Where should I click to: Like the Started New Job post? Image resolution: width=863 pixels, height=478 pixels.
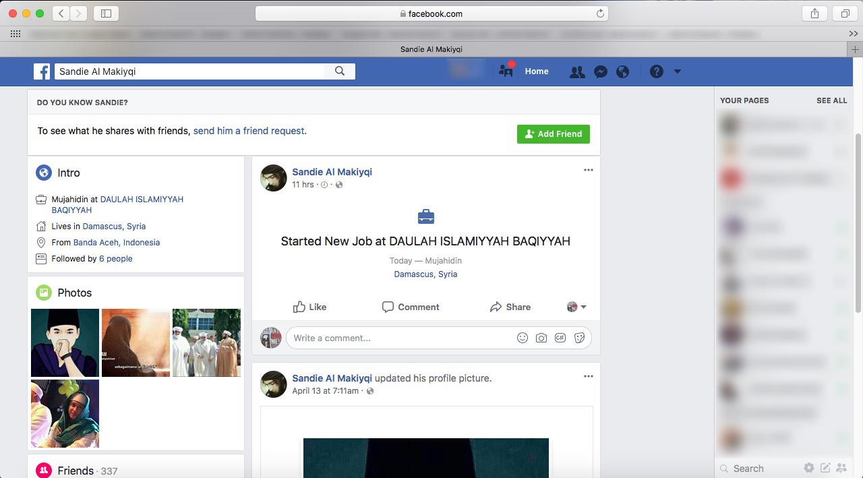(309, 307)
